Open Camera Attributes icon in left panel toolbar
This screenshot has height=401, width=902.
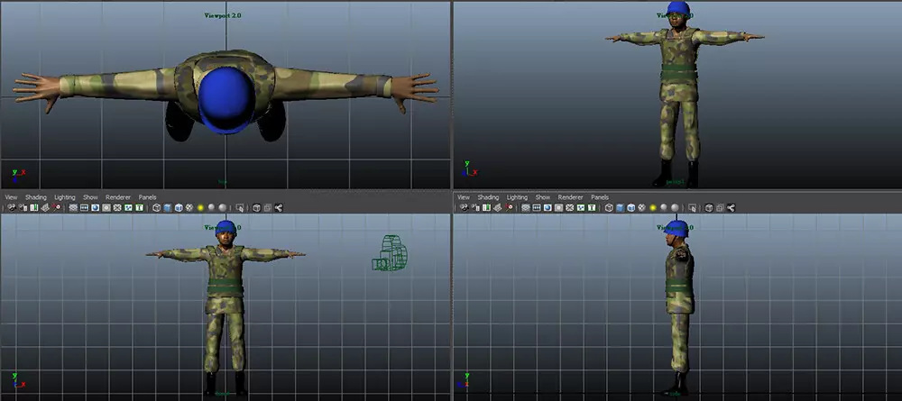point(23,207)
